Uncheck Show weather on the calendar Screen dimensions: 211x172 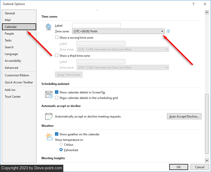point(57,134)
